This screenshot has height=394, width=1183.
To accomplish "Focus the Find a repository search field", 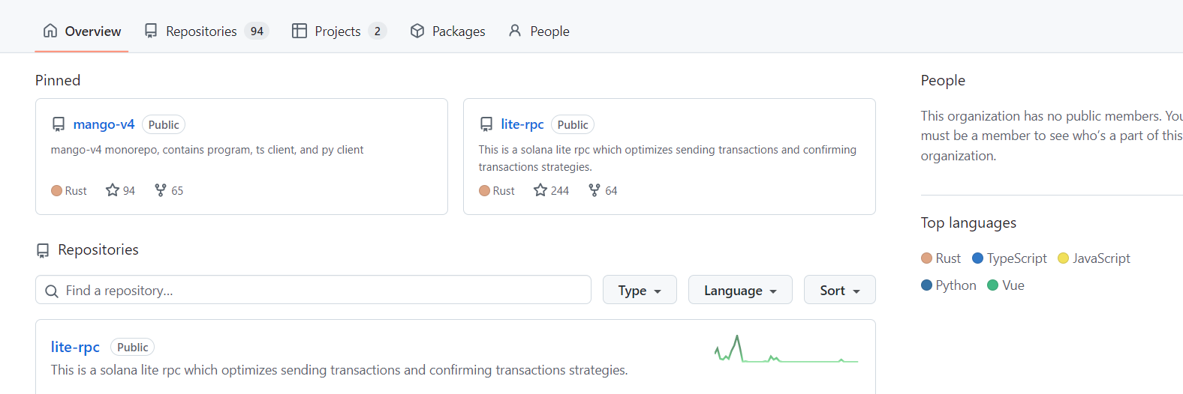I will (x=323, y=291).
